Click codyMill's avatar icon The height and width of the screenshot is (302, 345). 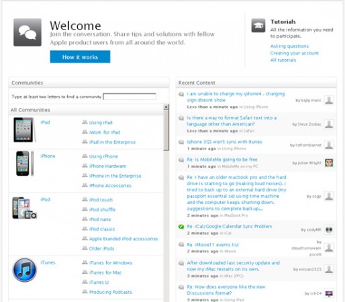329,230
